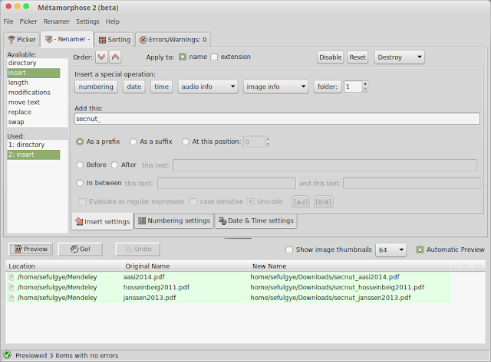Toggle Apply to extension checkbox
The image size is (491, 362).
[x=214, y=57]
